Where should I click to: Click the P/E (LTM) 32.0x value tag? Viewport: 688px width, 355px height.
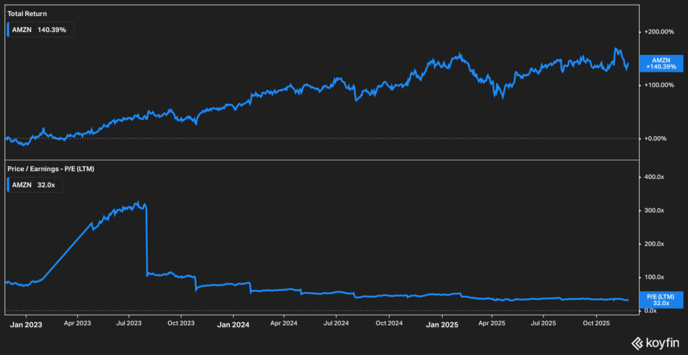(661, 300)
